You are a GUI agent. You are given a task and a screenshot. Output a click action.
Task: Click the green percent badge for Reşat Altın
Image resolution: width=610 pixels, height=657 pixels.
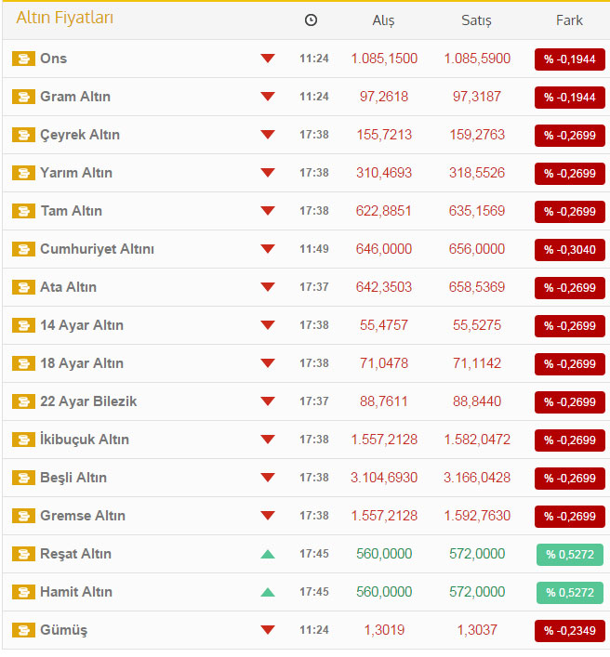click(x=570, y=554)
